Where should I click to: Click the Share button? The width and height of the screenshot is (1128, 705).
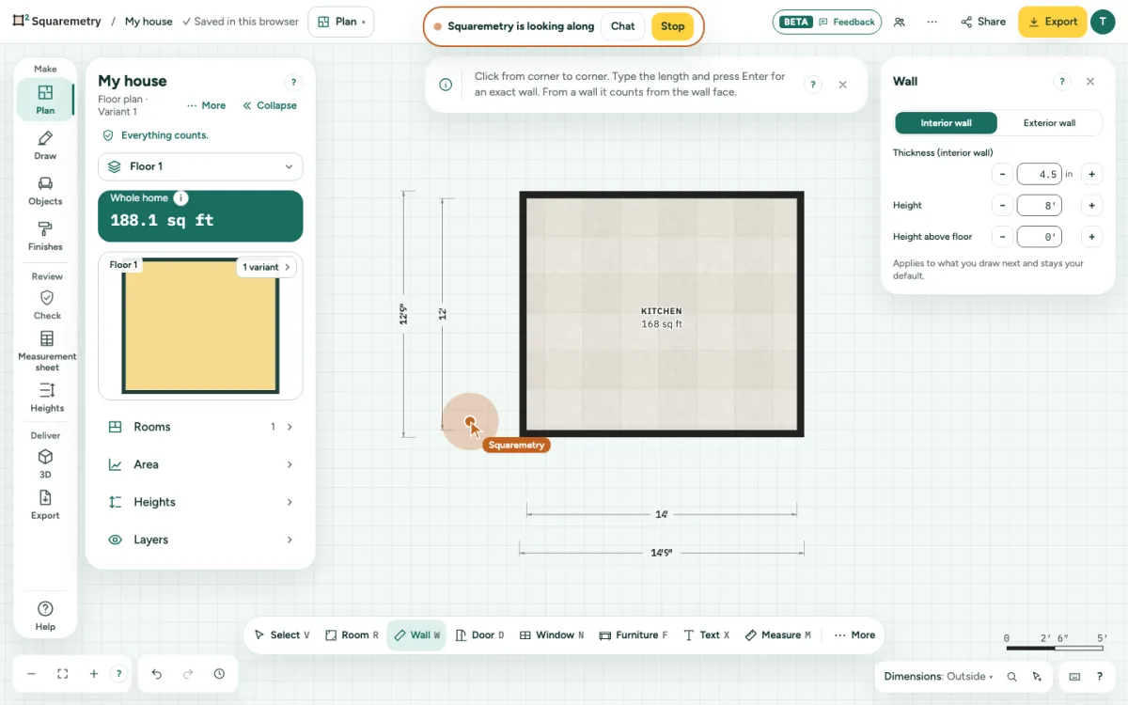pyautogui.click(x=983, y=22)
